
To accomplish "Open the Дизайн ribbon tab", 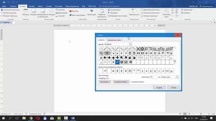I will click(x=32, y=6).
